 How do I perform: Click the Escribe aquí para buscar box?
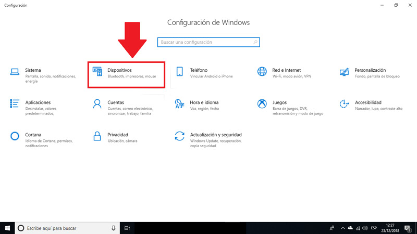pyautogui.click(x=67, y=228)
